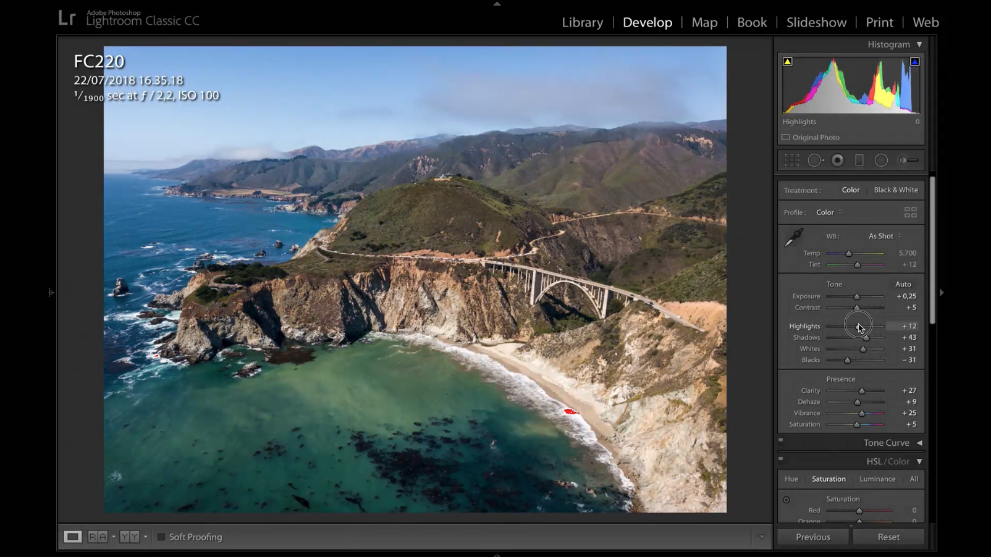991x557 pixels.
Task: Open the Slideshow module
Action: 816,22
